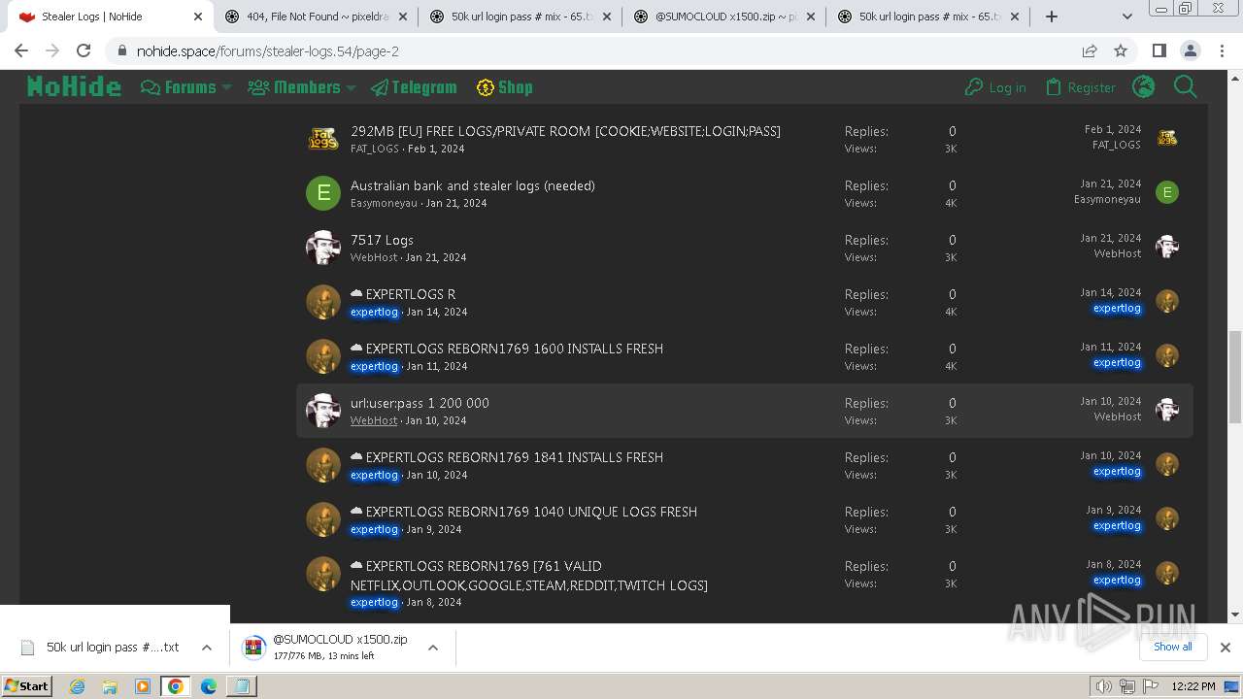Click Easymoneyau username under Australian bank thread
Screen dimensions: 1243x699
point(384,203)
